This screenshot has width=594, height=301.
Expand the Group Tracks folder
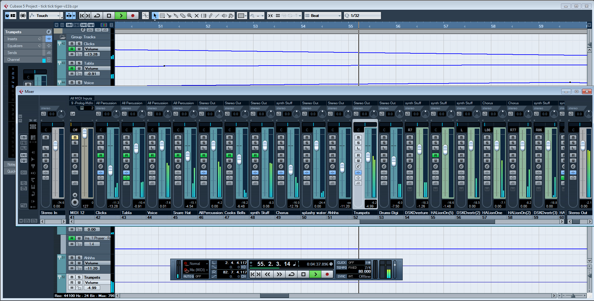[63, 37]
